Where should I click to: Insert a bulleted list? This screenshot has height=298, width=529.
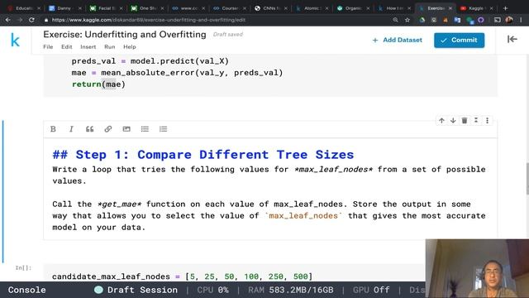(x=145, y=129)
